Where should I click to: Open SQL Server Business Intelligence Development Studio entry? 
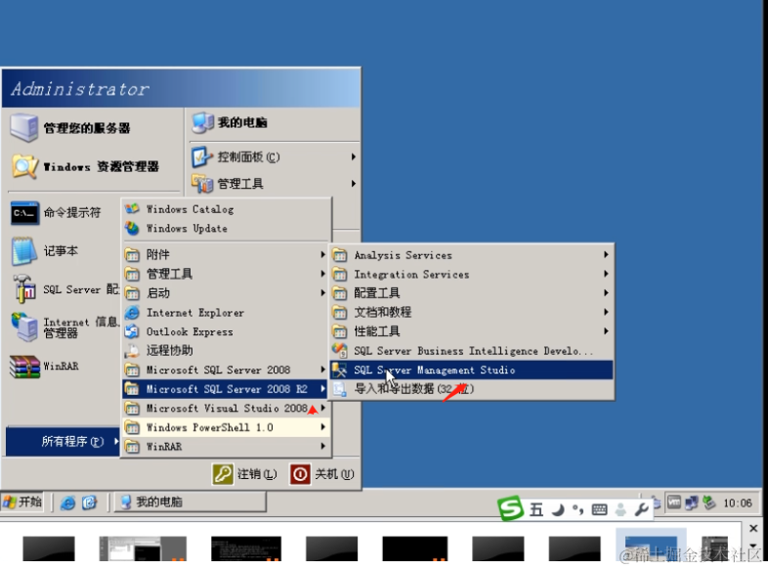pyautogui.click(x=471, y=351)
